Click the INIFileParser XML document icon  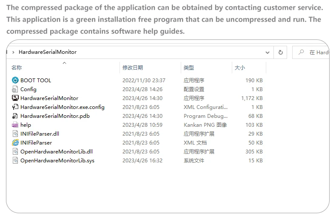click(15, 142)
